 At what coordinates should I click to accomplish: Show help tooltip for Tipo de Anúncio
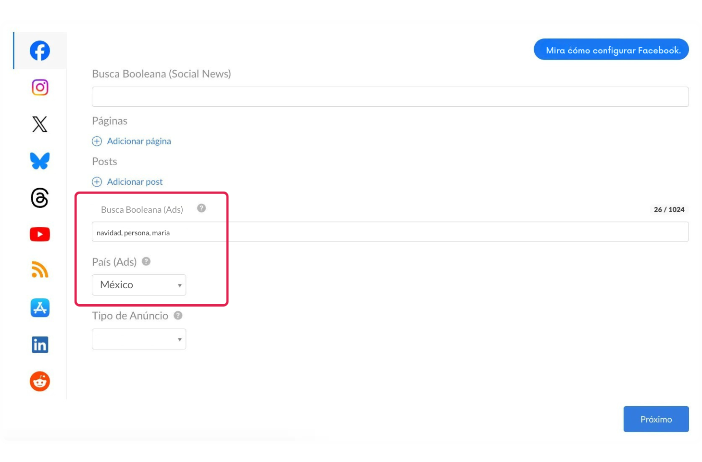(x=178, y=316)
